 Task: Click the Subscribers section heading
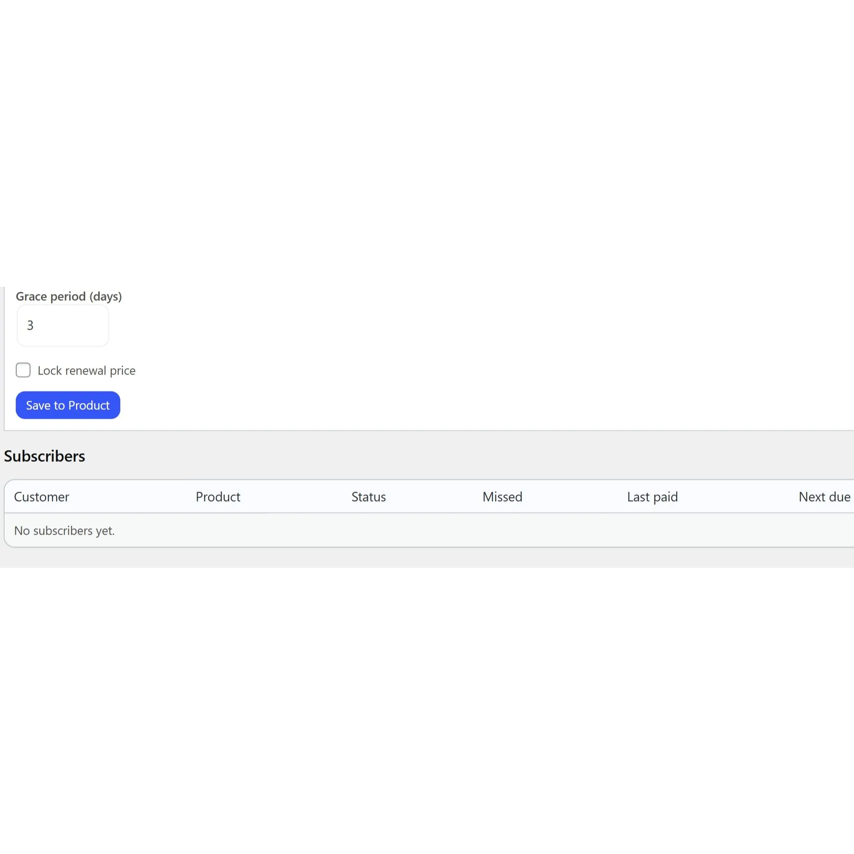click(44, 456)
